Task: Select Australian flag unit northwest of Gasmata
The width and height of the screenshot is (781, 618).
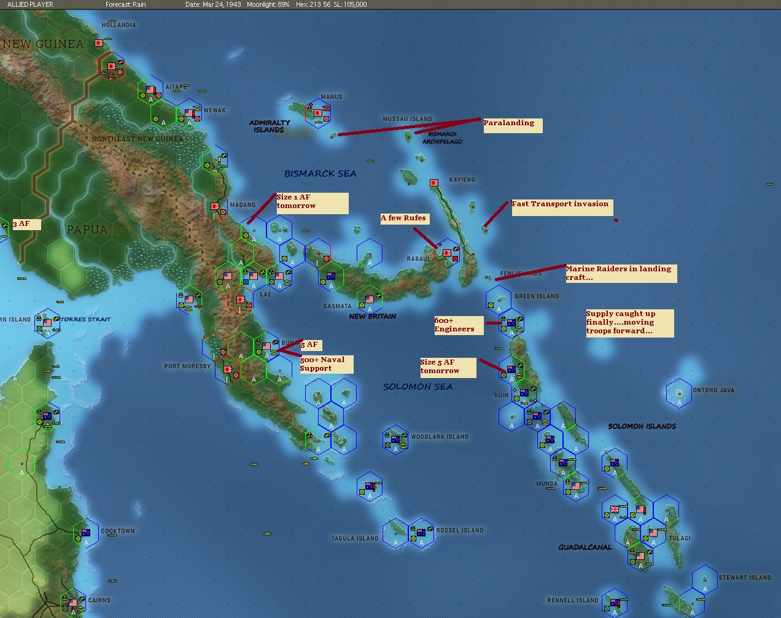Action: 331,276
